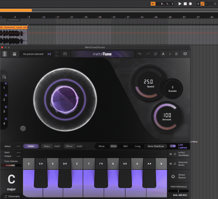
Task: Copy A to B with the chevron
Action: click(x=170, y=54)
